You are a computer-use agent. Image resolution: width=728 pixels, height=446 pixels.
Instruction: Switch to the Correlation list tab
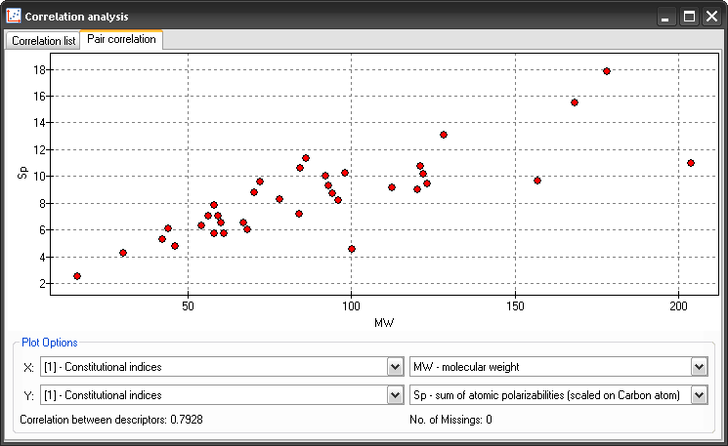[x=43, y=41]
